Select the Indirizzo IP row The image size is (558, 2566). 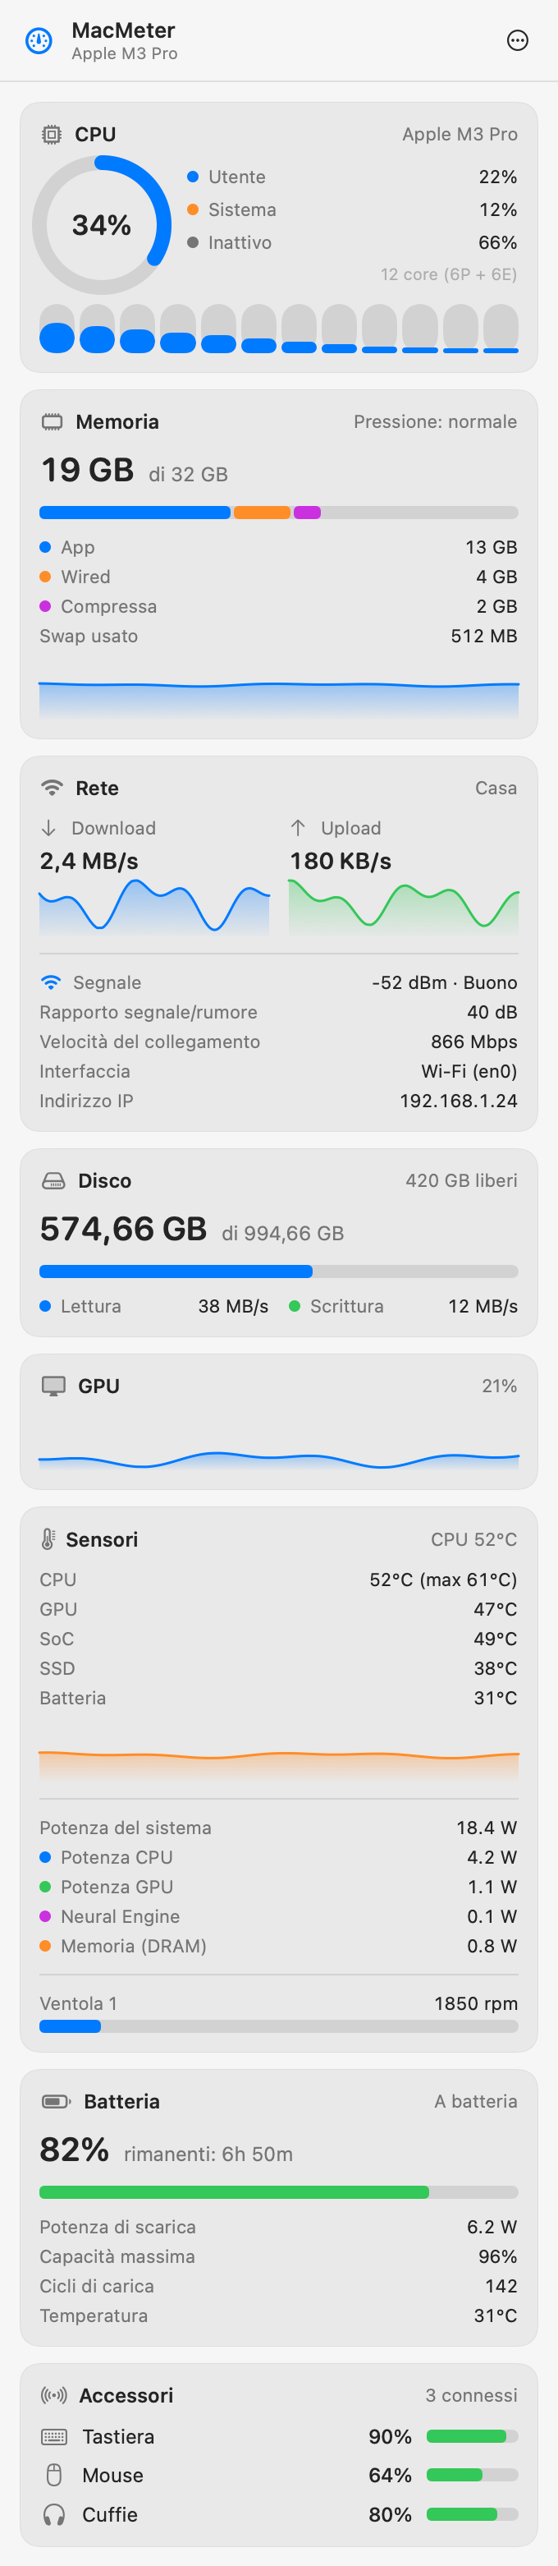(x=278, y=1101)
